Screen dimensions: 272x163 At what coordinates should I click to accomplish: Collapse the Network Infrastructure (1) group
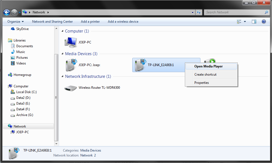pyautogui.click(x=62, y=76)
